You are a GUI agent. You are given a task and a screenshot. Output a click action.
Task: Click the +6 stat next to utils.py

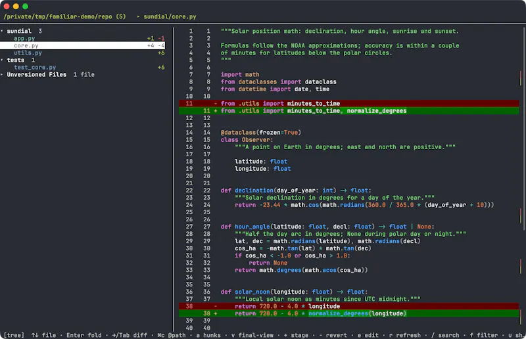(x=161, y=53)
